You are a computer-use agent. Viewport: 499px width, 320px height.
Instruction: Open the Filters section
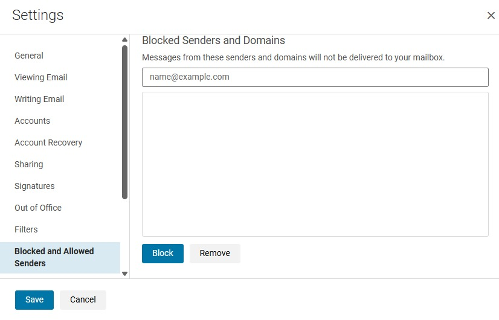[x=26, y=229]
